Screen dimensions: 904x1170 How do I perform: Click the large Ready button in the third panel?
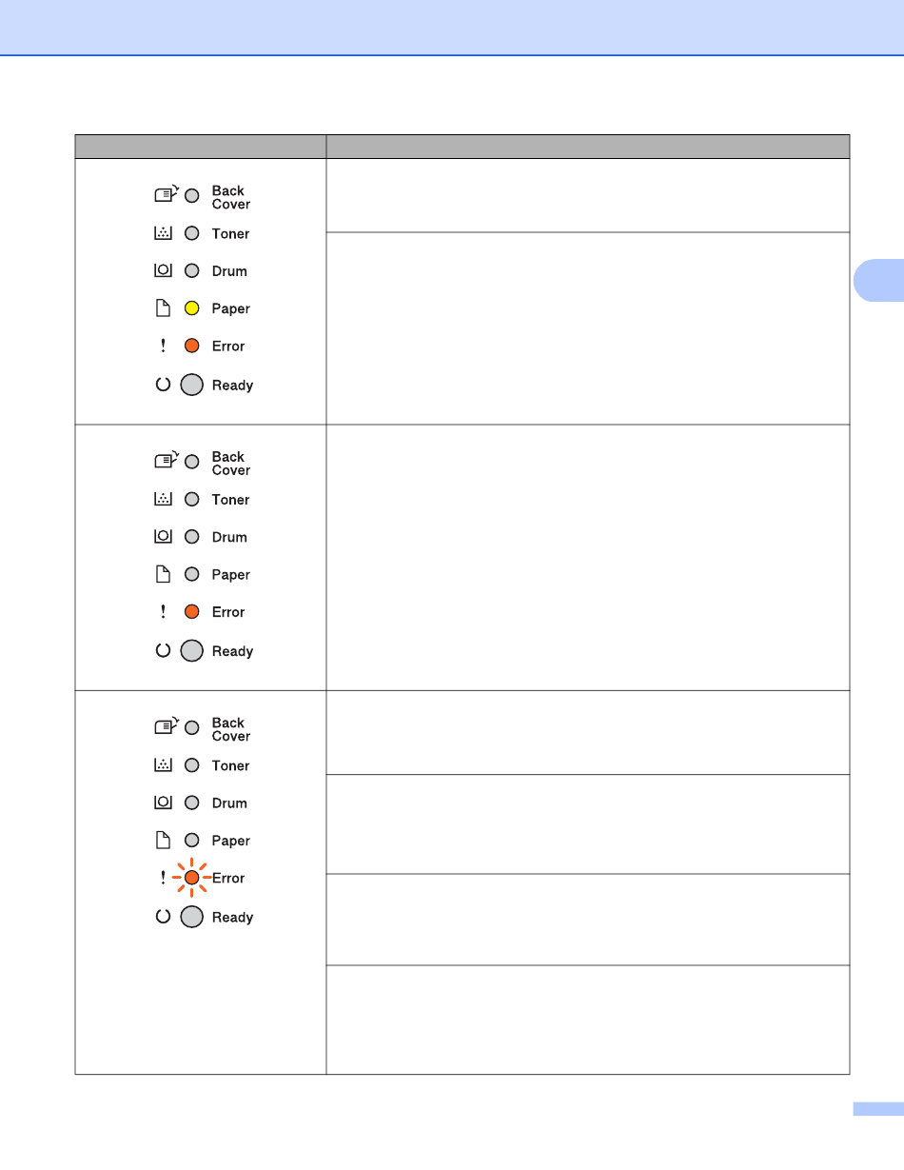[191, 917]
